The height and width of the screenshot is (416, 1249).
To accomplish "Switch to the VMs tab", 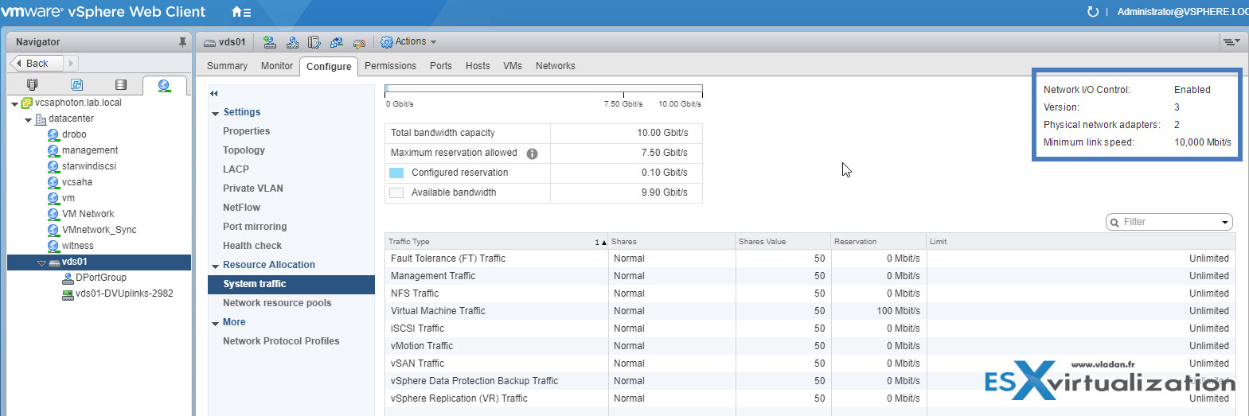I will point(513,66).
